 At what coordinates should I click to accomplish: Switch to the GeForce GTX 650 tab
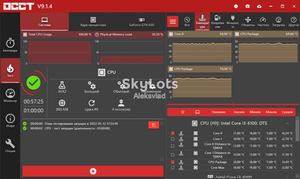(x=142, y=22)
